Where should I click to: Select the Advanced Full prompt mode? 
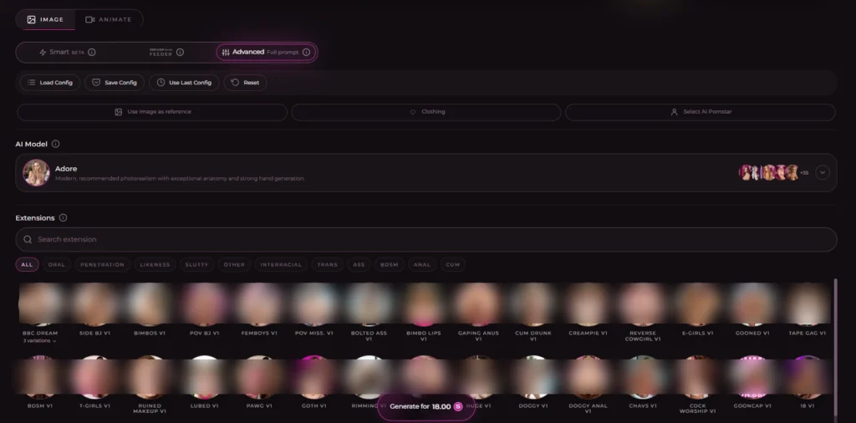coord(266,53)
